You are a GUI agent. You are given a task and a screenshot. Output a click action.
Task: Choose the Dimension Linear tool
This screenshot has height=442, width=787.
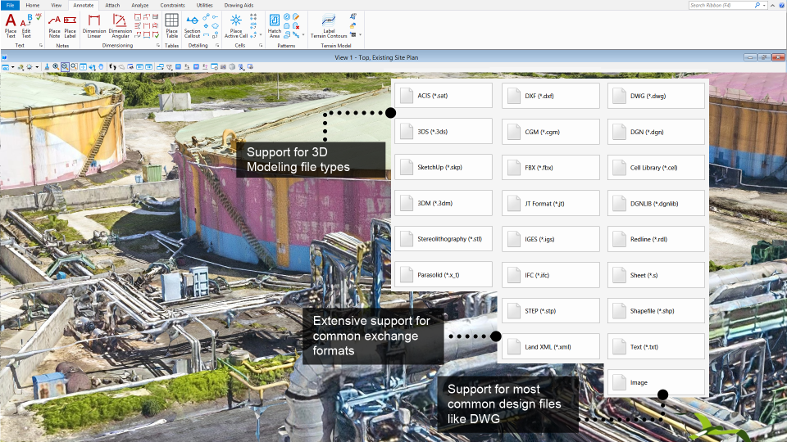[94, 25]
